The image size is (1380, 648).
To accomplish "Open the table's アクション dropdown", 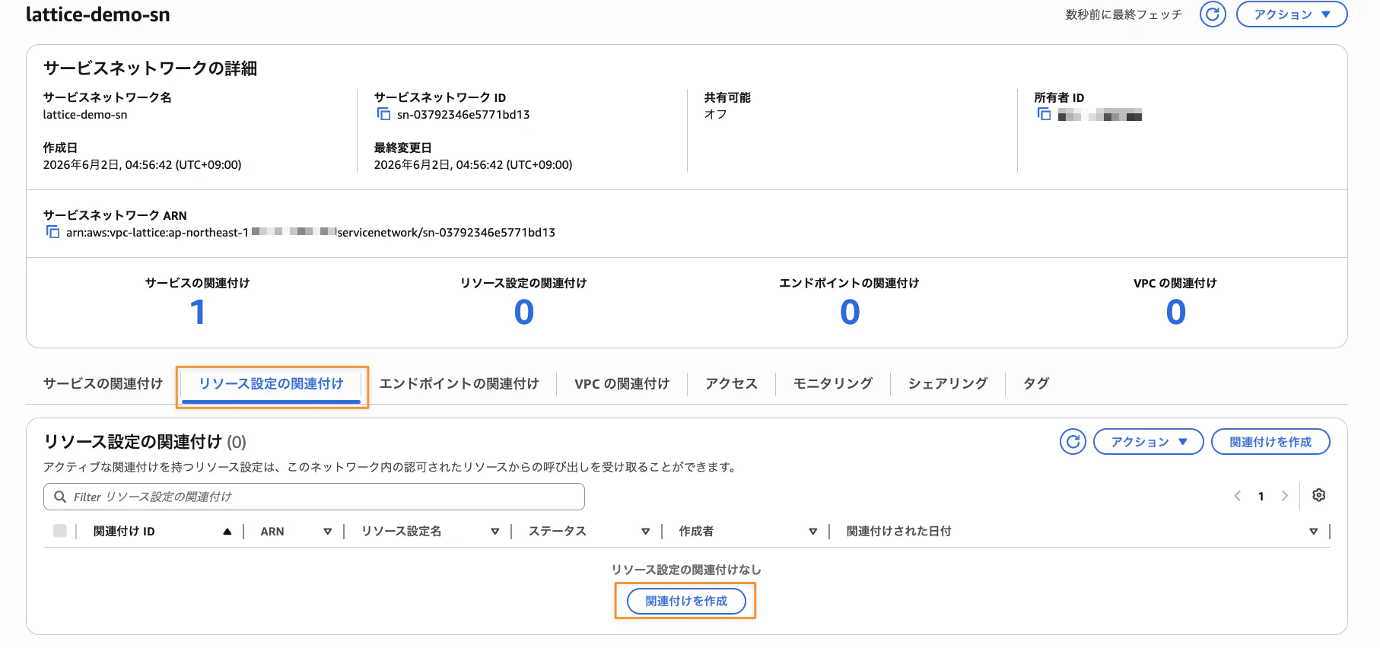I will click(x=1149, y=442).
